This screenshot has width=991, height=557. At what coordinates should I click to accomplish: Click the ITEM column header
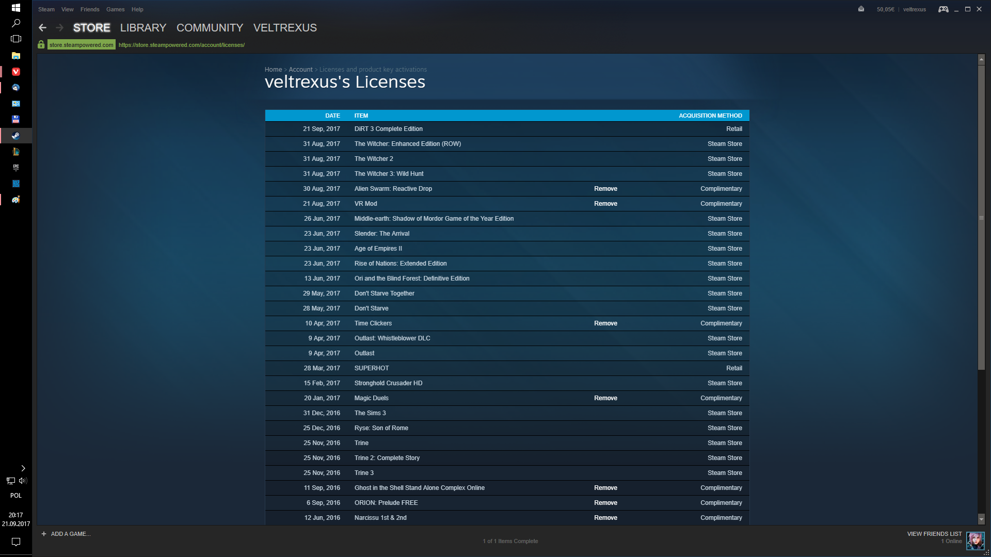pyautogui.click(x=361, y=116)
